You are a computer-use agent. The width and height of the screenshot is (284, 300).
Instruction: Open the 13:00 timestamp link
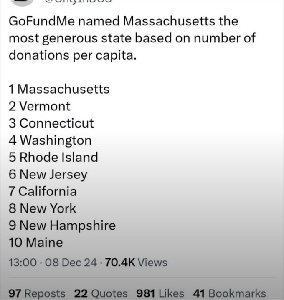click(x=21, y=262)
